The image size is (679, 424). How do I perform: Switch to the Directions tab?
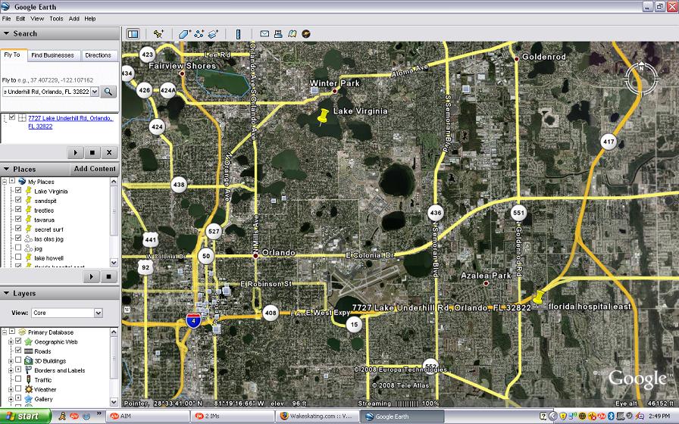point(98,55)
